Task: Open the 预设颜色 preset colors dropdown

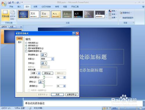Action: click(44, 55)
